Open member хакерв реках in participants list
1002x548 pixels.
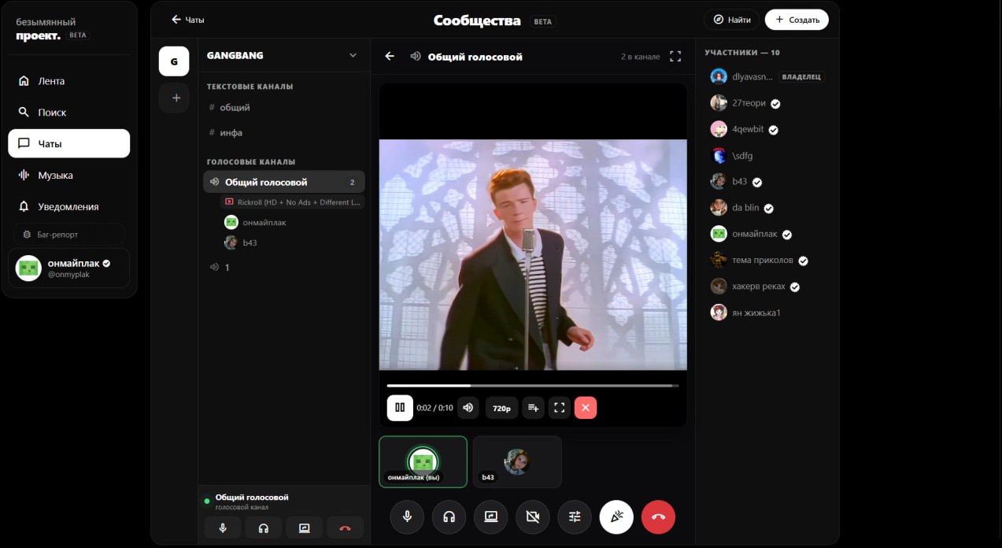tap(767, 287)
